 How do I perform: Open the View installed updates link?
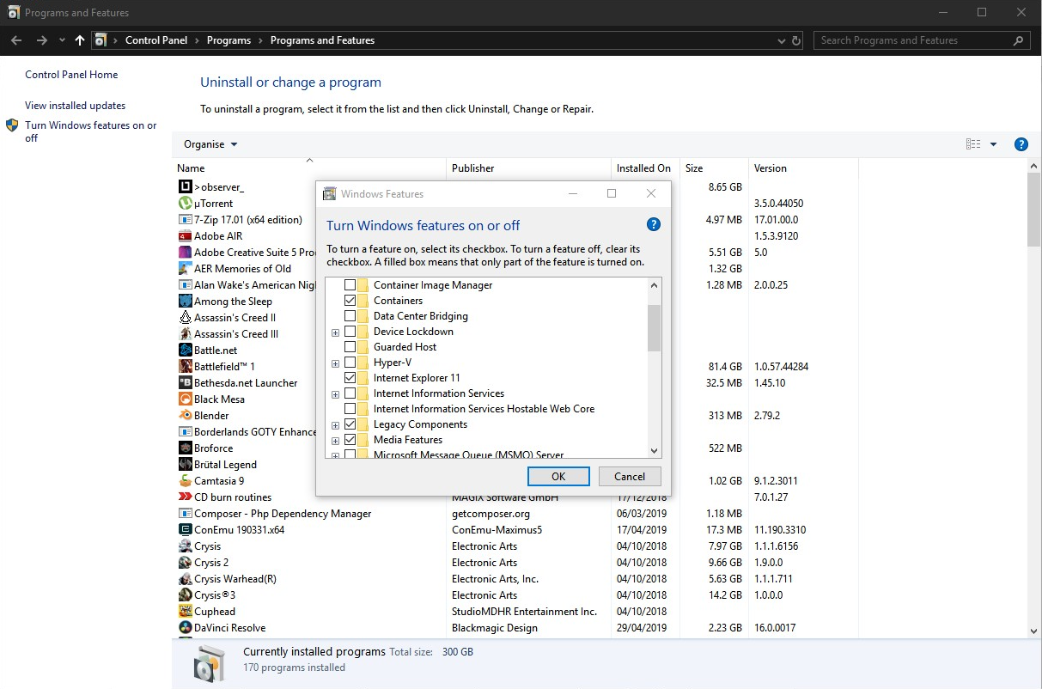[x=76, y=106]
